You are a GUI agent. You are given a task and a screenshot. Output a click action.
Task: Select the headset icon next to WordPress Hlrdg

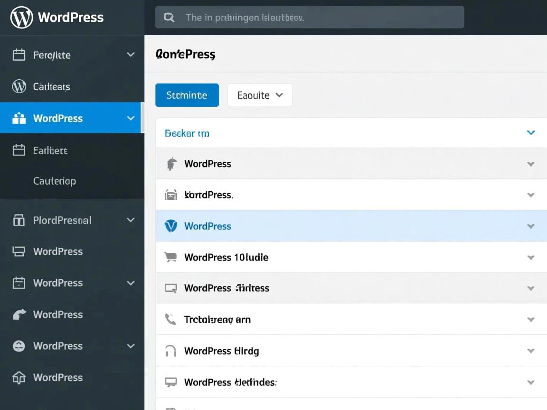tap(170, 350)
